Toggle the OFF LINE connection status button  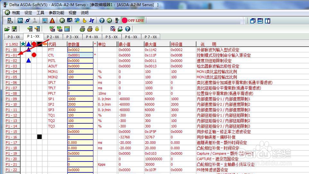tap(133, 21)
